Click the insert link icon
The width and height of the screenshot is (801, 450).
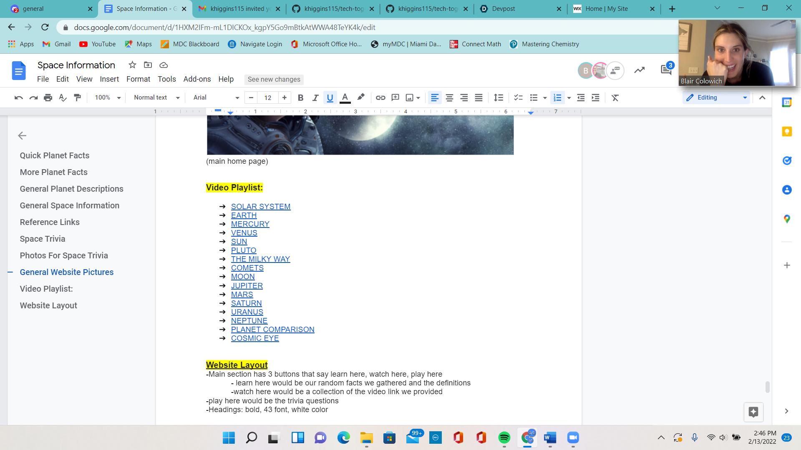click(380, 97)
